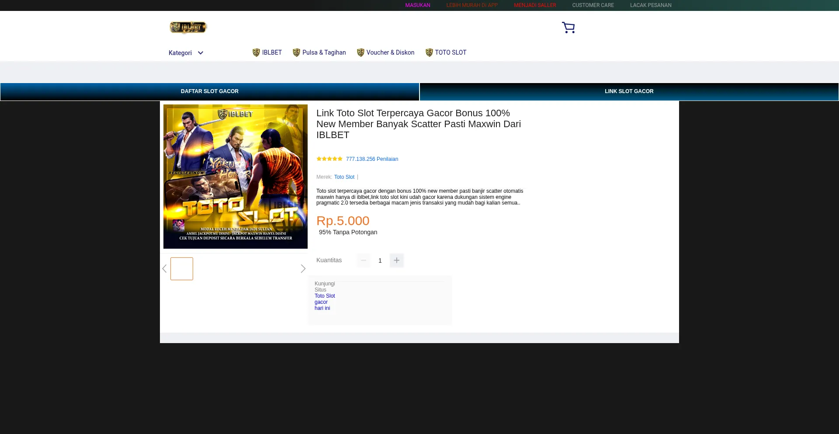Increase quantity with the plus button

click(396, 260)
